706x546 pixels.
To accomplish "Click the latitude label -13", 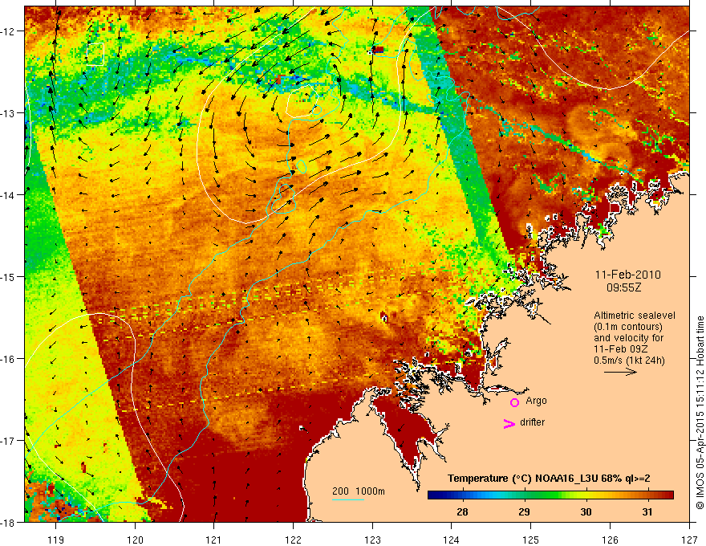I will pyautogui.click(x=8, y=113).
